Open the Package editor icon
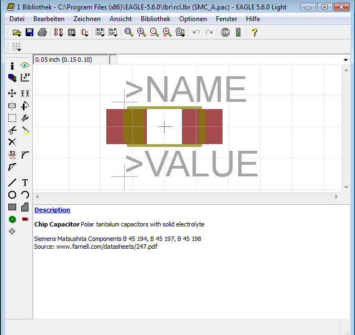Screen dimensions: 355x335 point(72,32)
